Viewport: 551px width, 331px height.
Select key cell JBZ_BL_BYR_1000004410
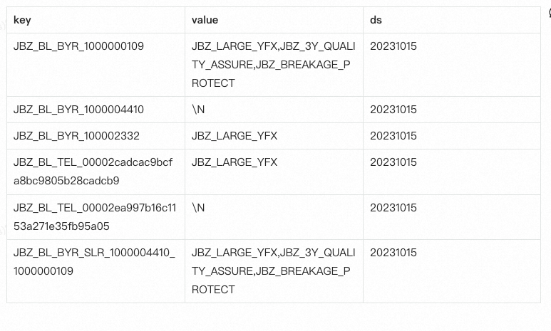click(x=78, y=110)
